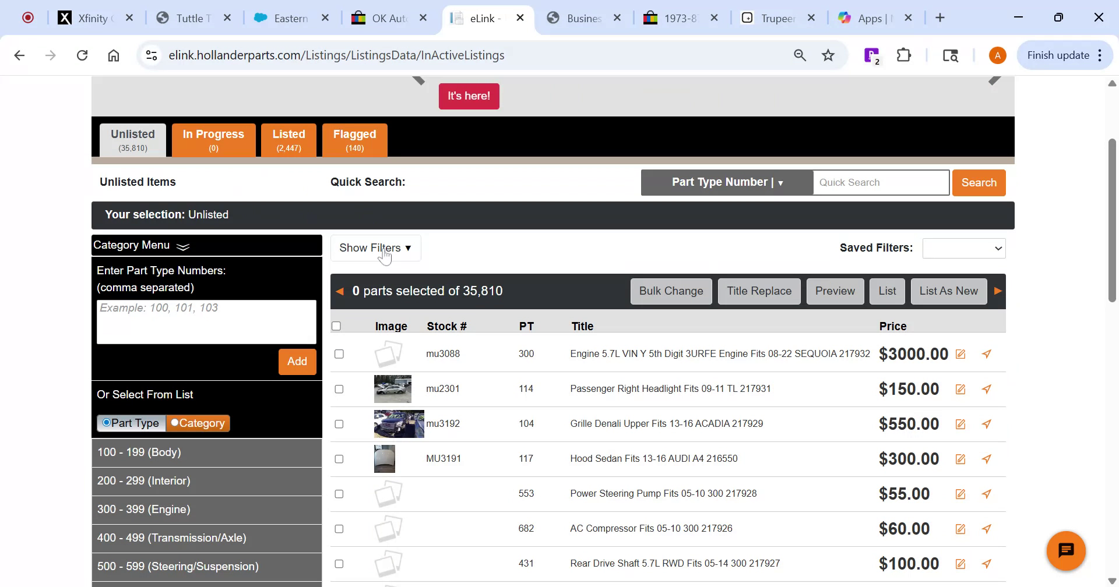The image size is (1119, 587).
Task: Open the Part Type Number search selector
Action: 726,182
